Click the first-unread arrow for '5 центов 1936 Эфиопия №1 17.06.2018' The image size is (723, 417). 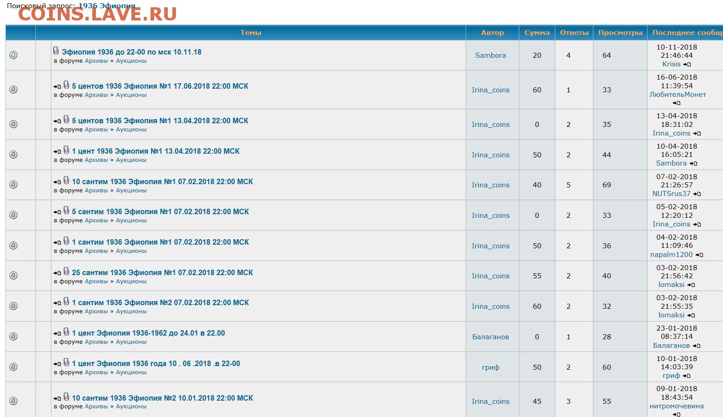tap(57, 86)
